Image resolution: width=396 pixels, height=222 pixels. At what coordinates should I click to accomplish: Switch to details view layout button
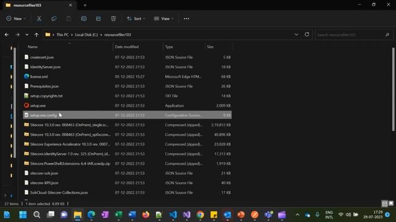385,203
